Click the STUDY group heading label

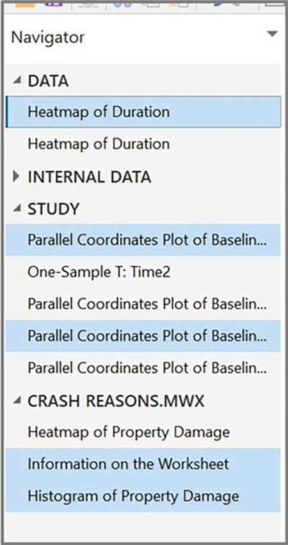coord(54,209)
